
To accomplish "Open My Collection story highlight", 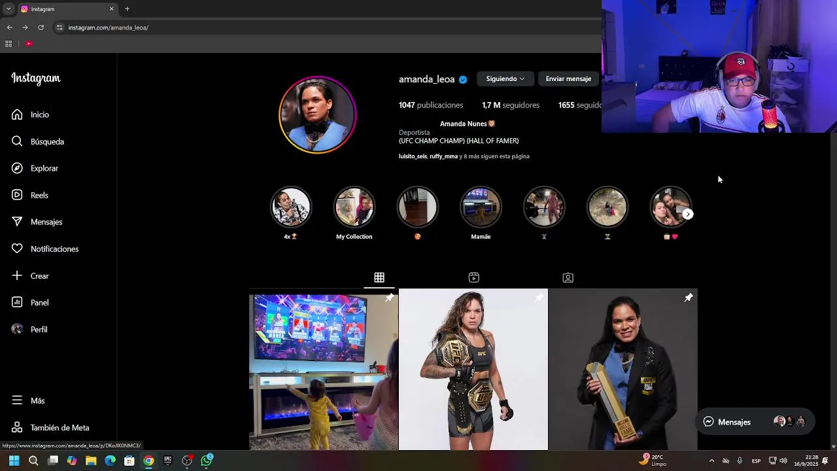I will (354, 213).
